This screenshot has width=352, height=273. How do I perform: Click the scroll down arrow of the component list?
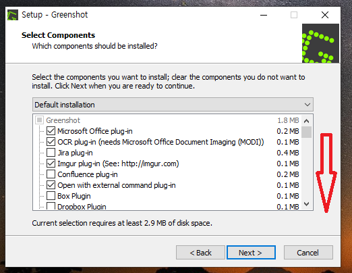tap(306, 204)
